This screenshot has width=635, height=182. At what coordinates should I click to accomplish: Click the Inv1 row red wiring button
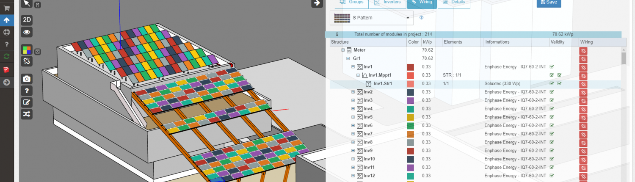pos(583,67)
